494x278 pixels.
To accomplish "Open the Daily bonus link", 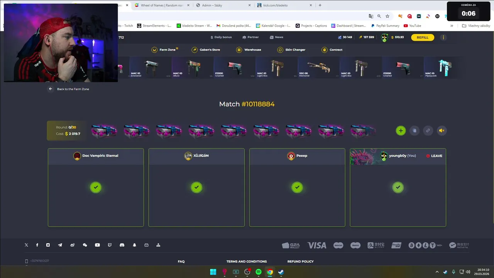I will (221, 37).
